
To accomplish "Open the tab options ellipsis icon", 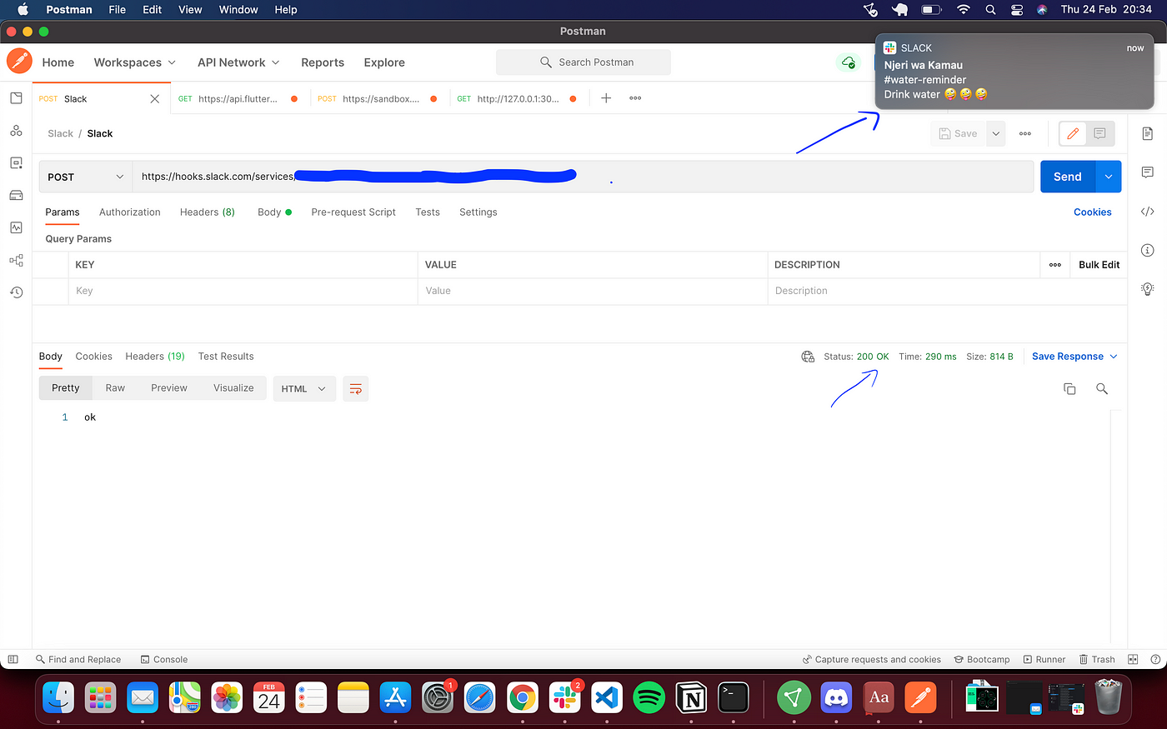I will point(635,98).
